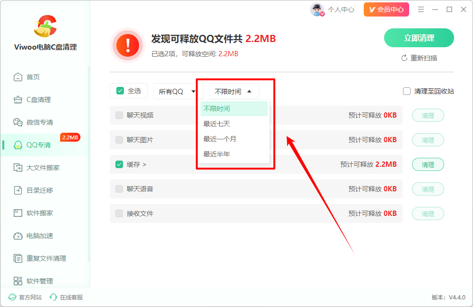Check the 聊天视频 checkbox

119,115
